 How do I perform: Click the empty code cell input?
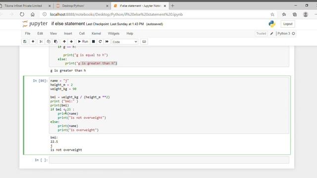169,160
